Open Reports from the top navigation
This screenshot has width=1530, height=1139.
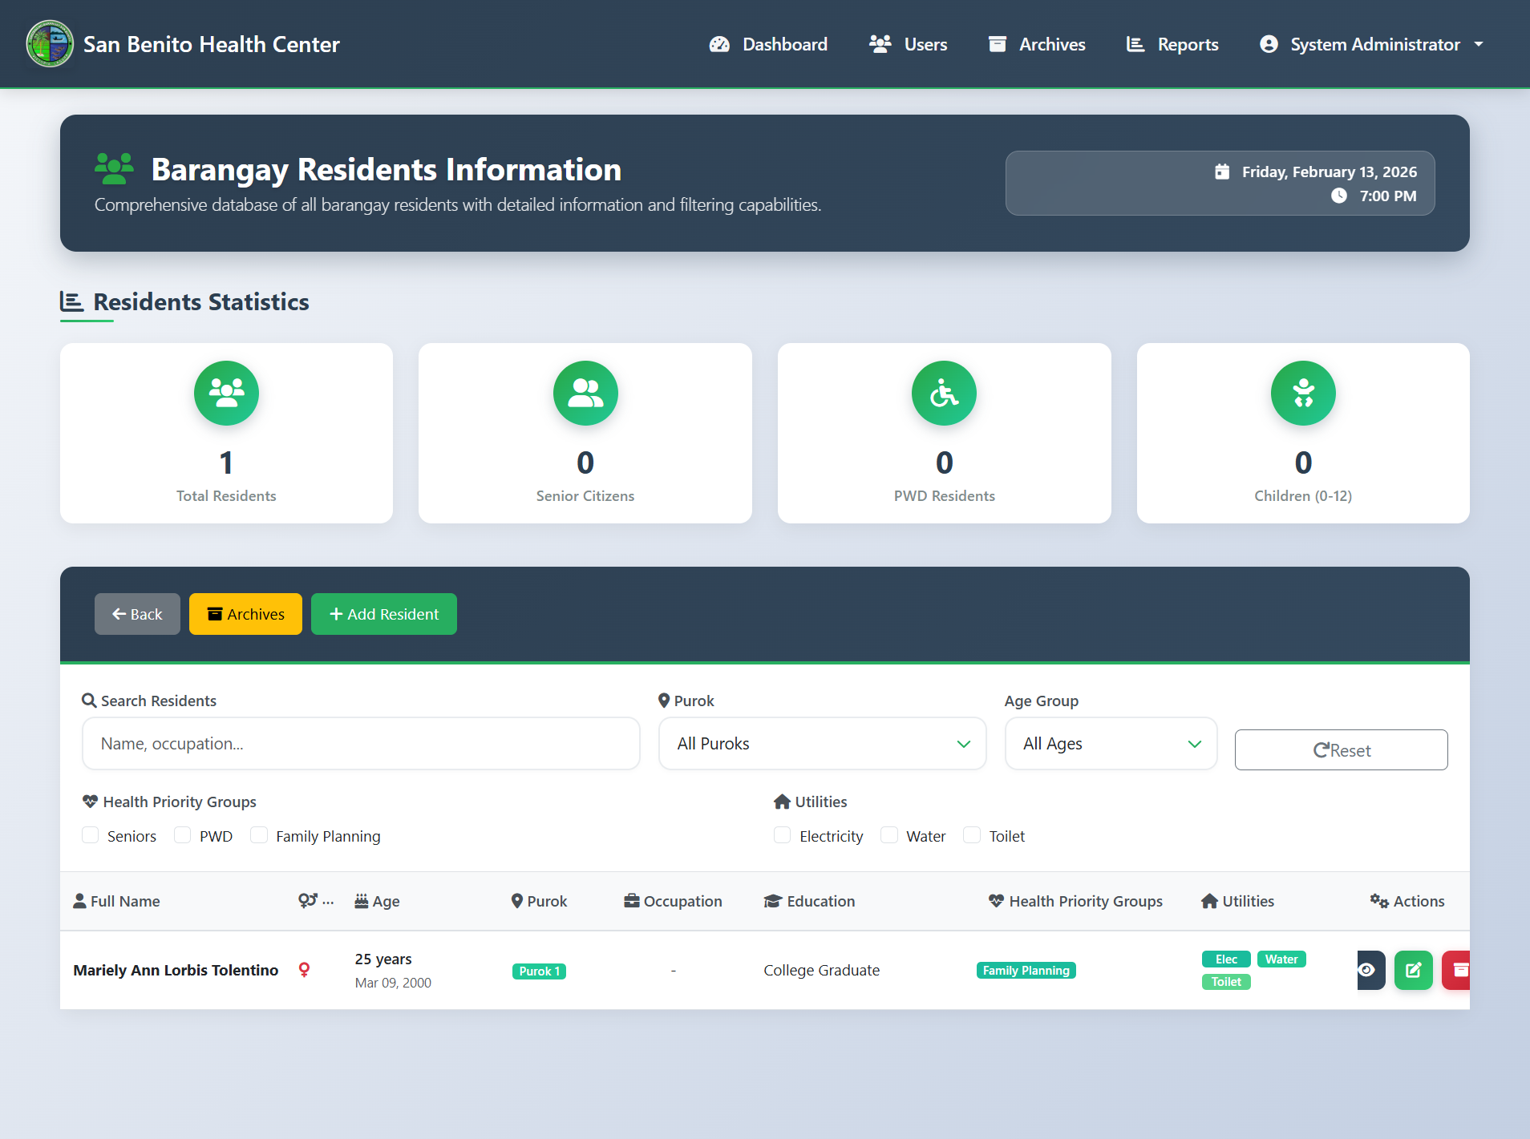pos(1172,44)
